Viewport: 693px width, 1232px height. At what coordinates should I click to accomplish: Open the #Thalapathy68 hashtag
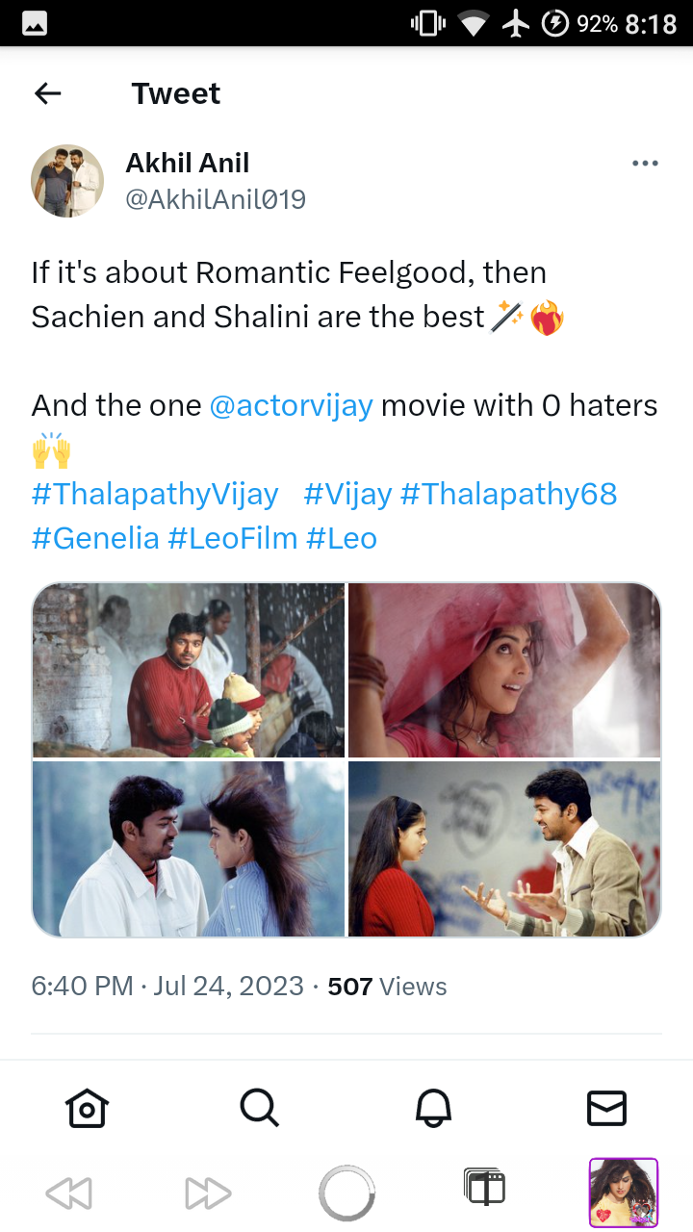(x=508, y=494)
